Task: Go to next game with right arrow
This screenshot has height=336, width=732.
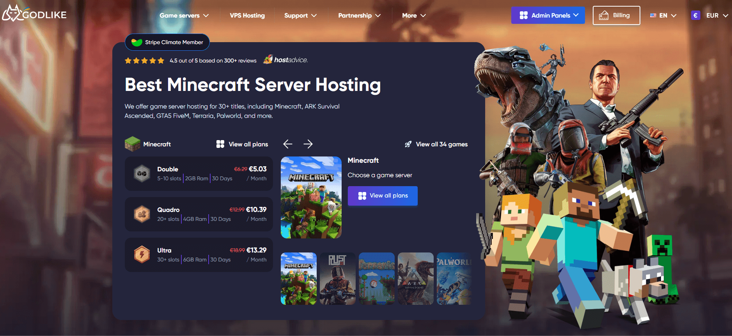Action: point(308,144)
